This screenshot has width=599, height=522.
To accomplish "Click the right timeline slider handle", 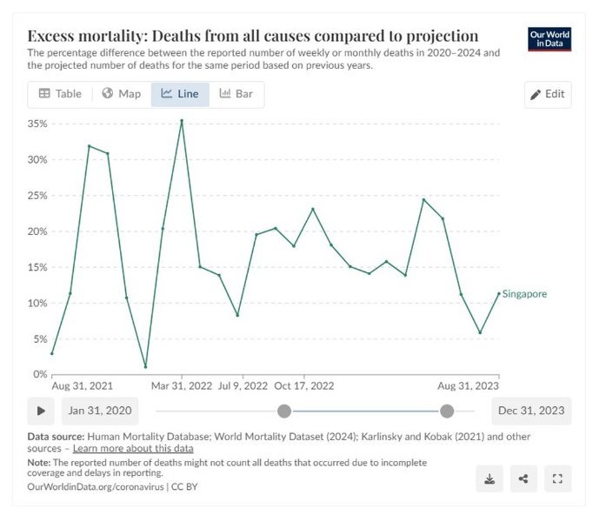I will (x=447, y=411).
